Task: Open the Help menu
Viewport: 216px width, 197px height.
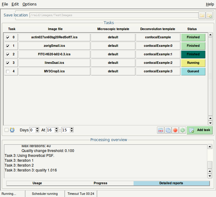Action: coord(210,4)
